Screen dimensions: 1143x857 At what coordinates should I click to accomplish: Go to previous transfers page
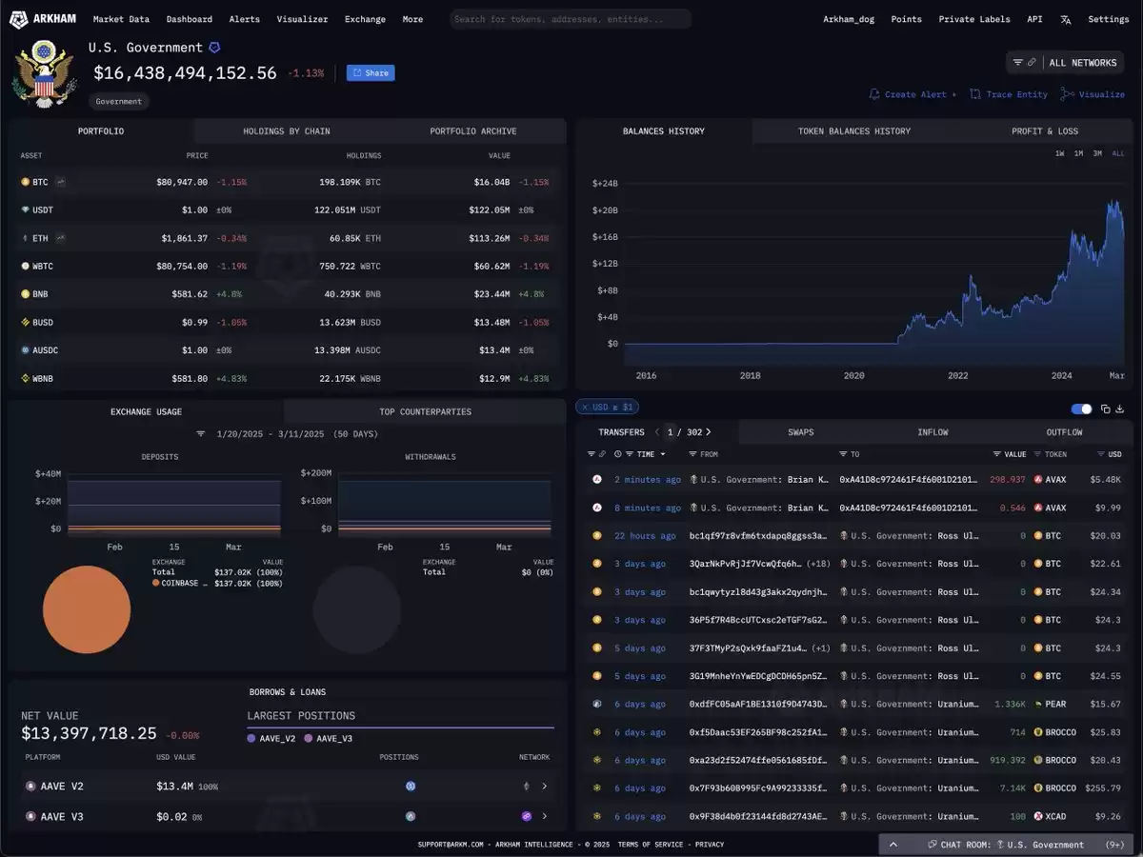click(x=657, y=432)
